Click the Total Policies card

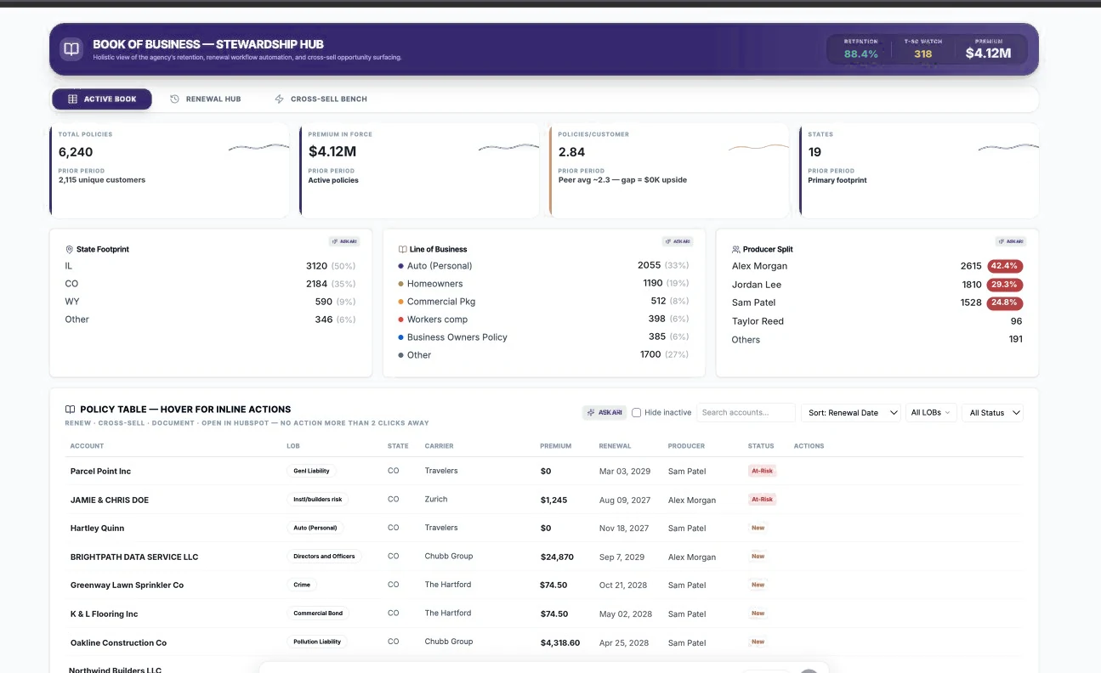click(x=169, y=171)
